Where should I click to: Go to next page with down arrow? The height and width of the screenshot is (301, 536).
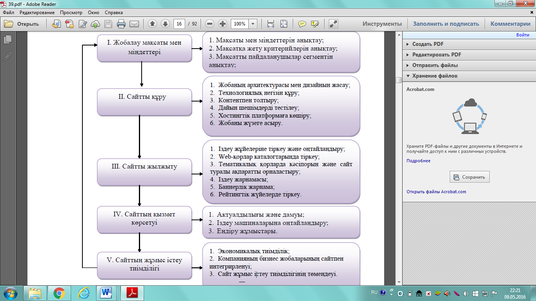click(165, 24)
